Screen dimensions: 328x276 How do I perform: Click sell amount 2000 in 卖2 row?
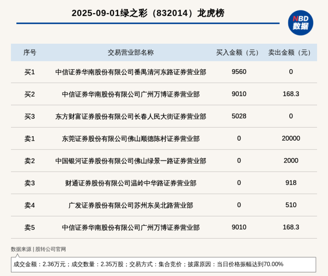point(291,161)
